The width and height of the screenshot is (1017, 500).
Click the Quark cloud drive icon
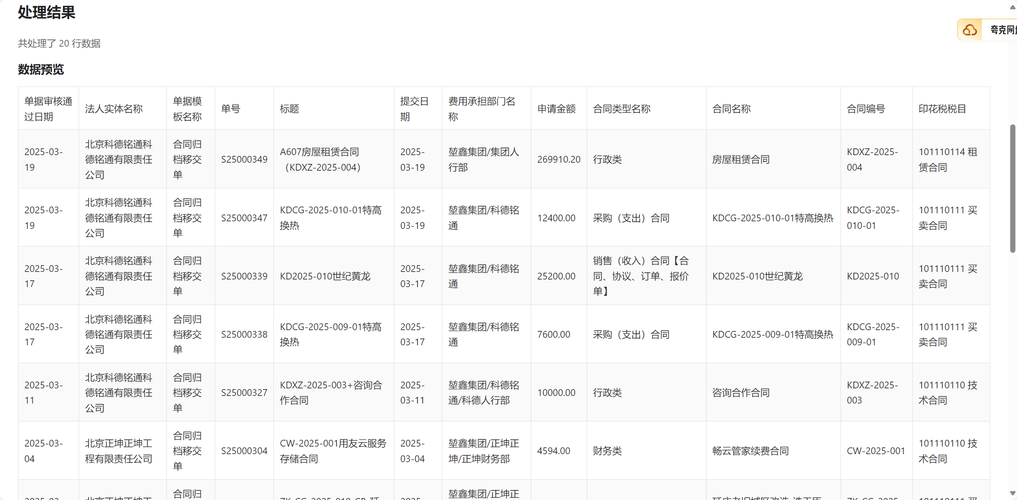pyautogui.click(x=970, y=30)
